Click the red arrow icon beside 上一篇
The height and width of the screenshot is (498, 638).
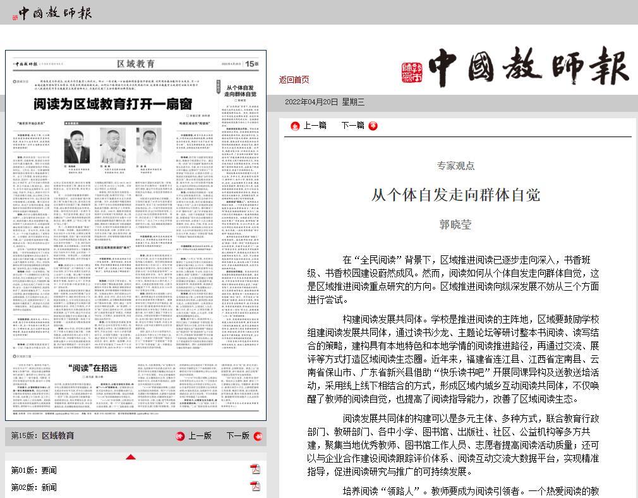pos(295,126)
